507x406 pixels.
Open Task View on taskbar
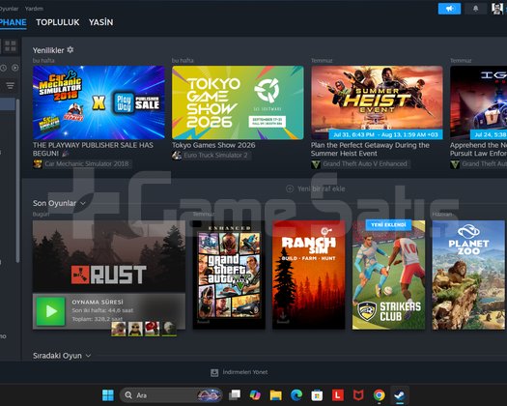click(235, 395)
